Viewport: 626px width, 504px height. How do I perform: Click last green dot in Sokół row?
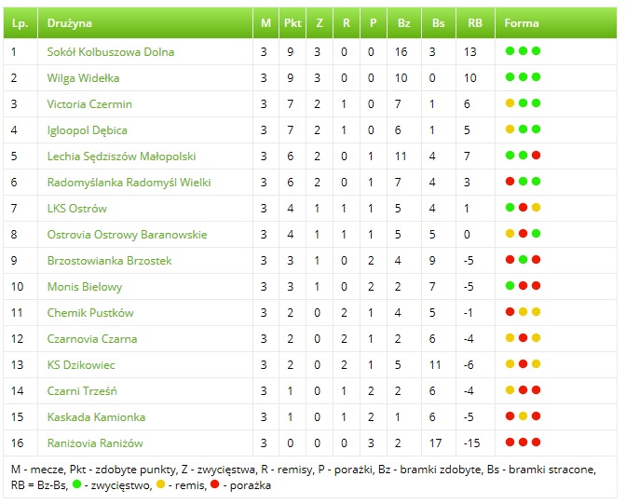537,51
